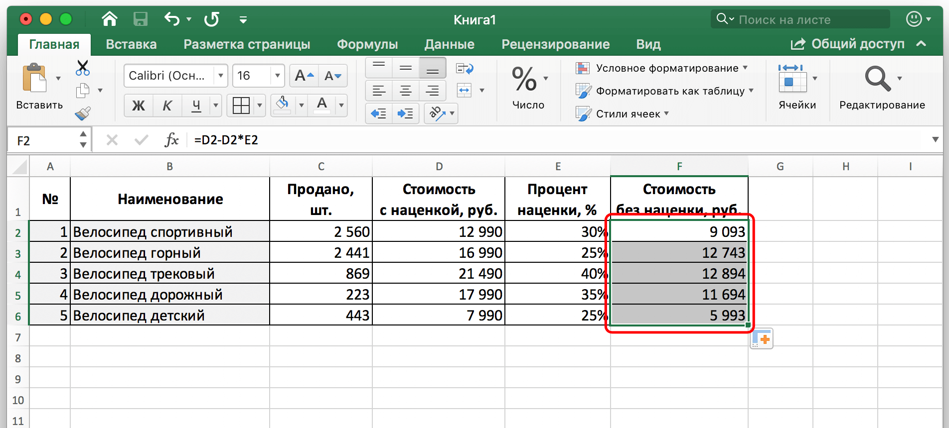
Task: Open the font size dropdown
Action: 278,76
